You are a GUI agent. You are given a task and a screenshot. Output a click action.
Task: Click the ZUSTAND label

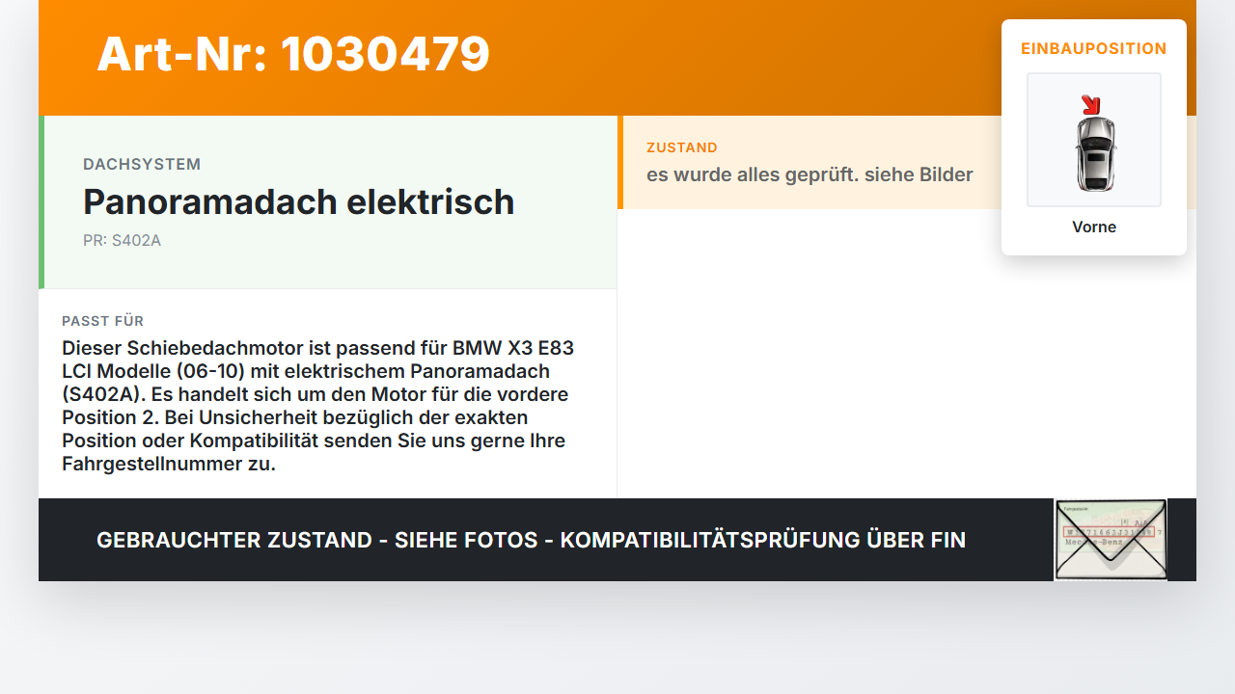tap(682, 147)
